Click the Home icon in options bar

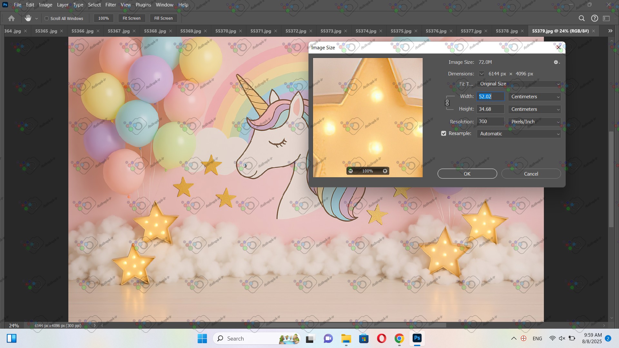pyautogui.click(x=11, y=18)
